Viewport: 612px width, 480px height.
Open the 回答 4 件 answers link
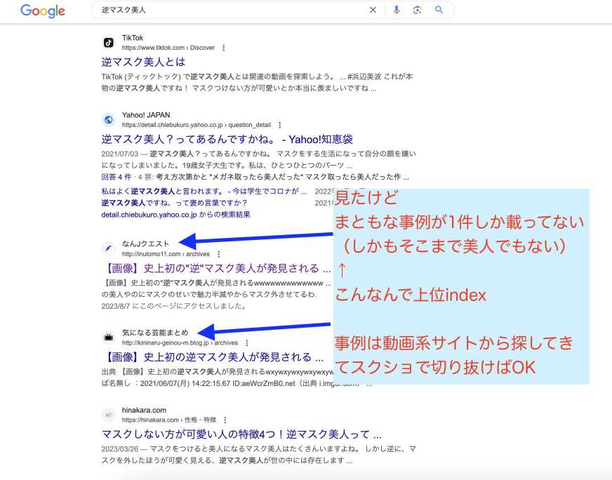[117, 177]
